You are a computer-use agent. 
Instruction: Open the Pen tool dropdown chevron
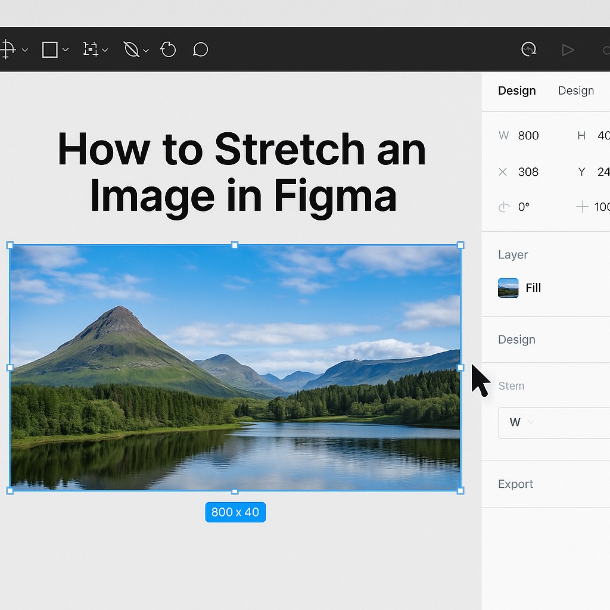point(145,50)
